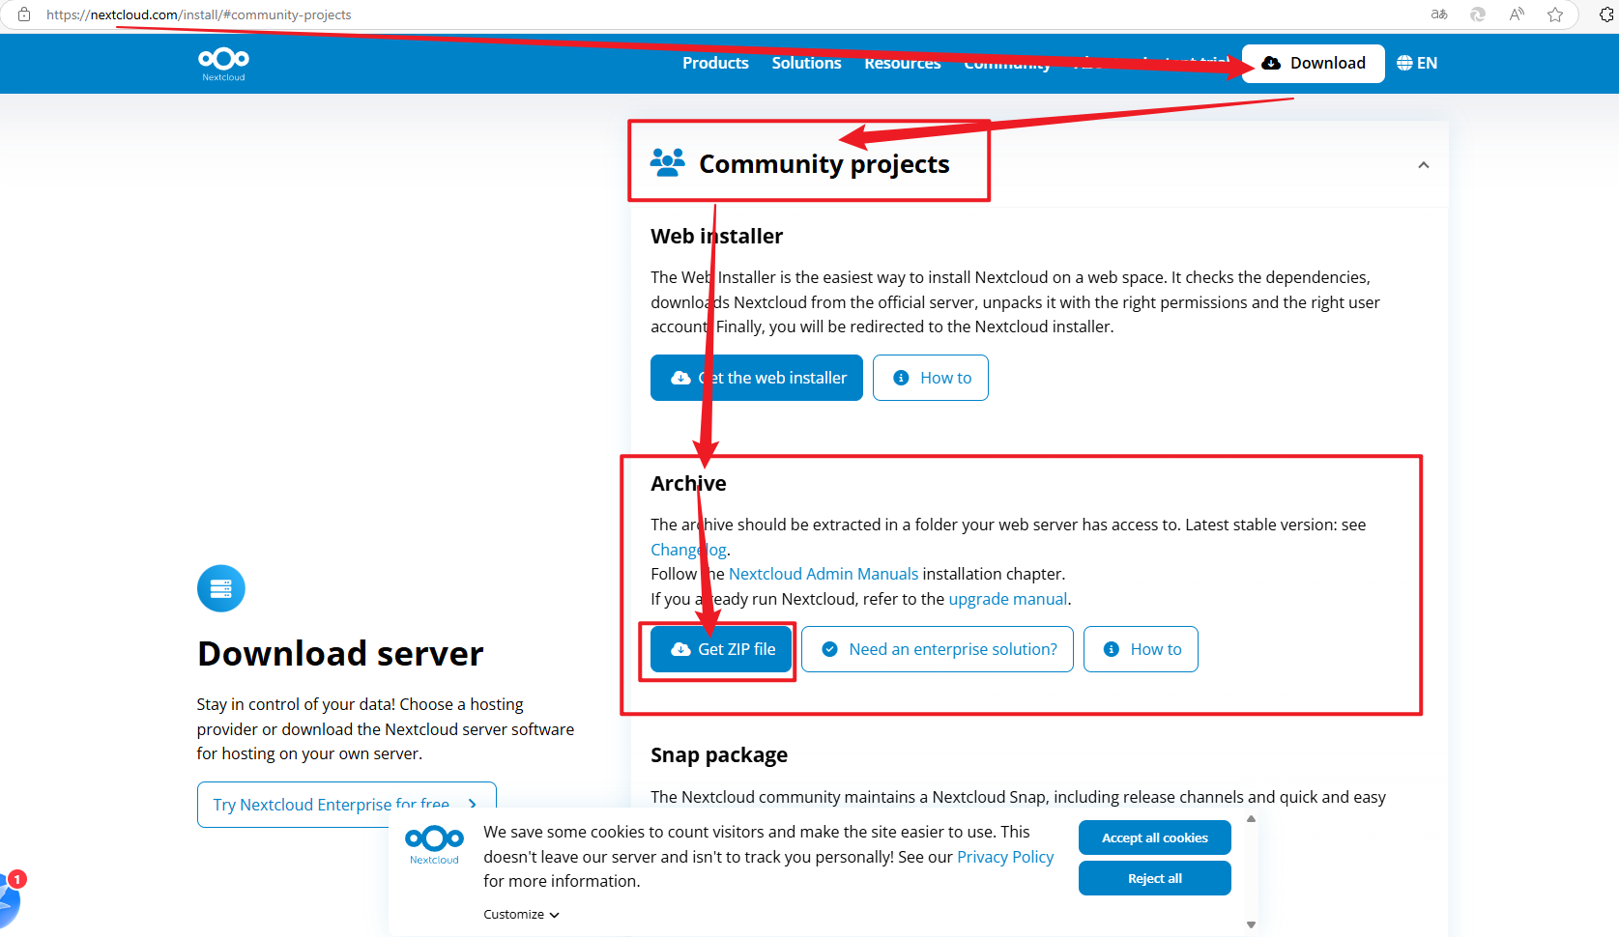
Task: Open the Solutions menu
Action: [x=806, y=63]
